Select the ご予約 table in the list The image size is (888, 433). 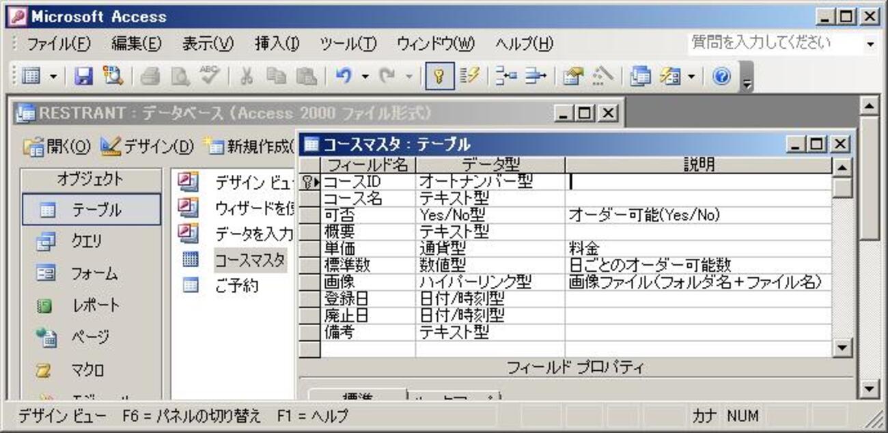[x=220, y=285]
